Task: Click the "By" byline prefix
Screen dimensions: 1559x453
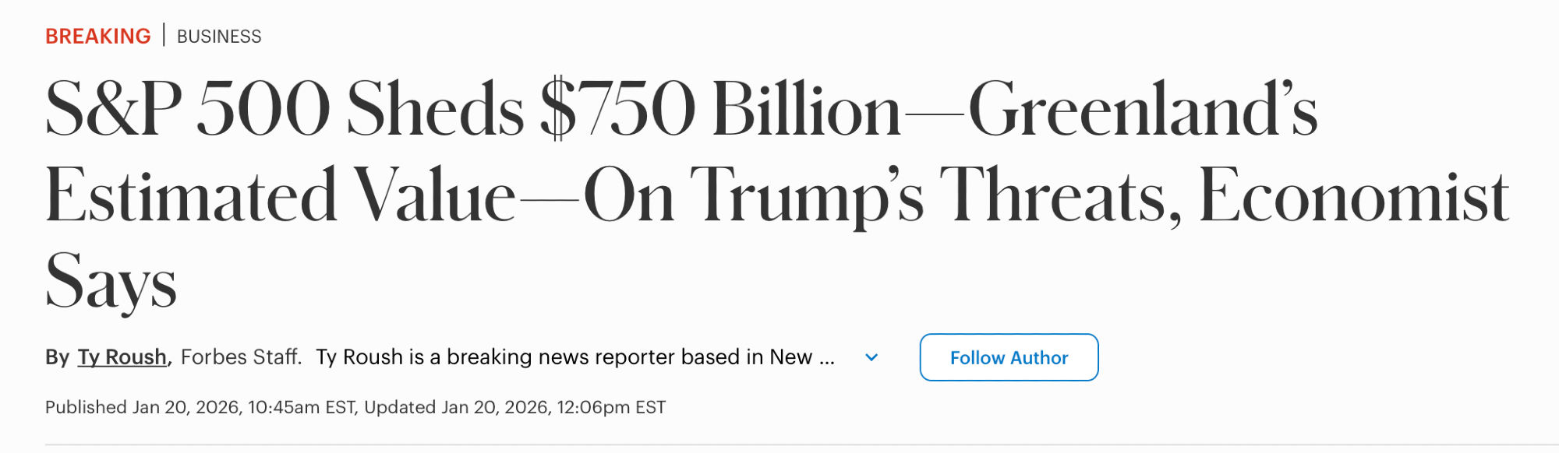Action: pos(57,357)
